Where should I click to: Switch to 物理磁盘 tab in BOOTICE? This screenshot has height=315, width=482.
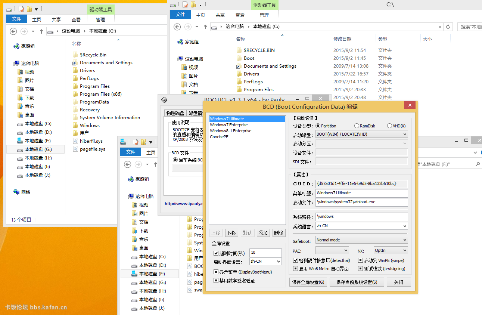(175, 113)
